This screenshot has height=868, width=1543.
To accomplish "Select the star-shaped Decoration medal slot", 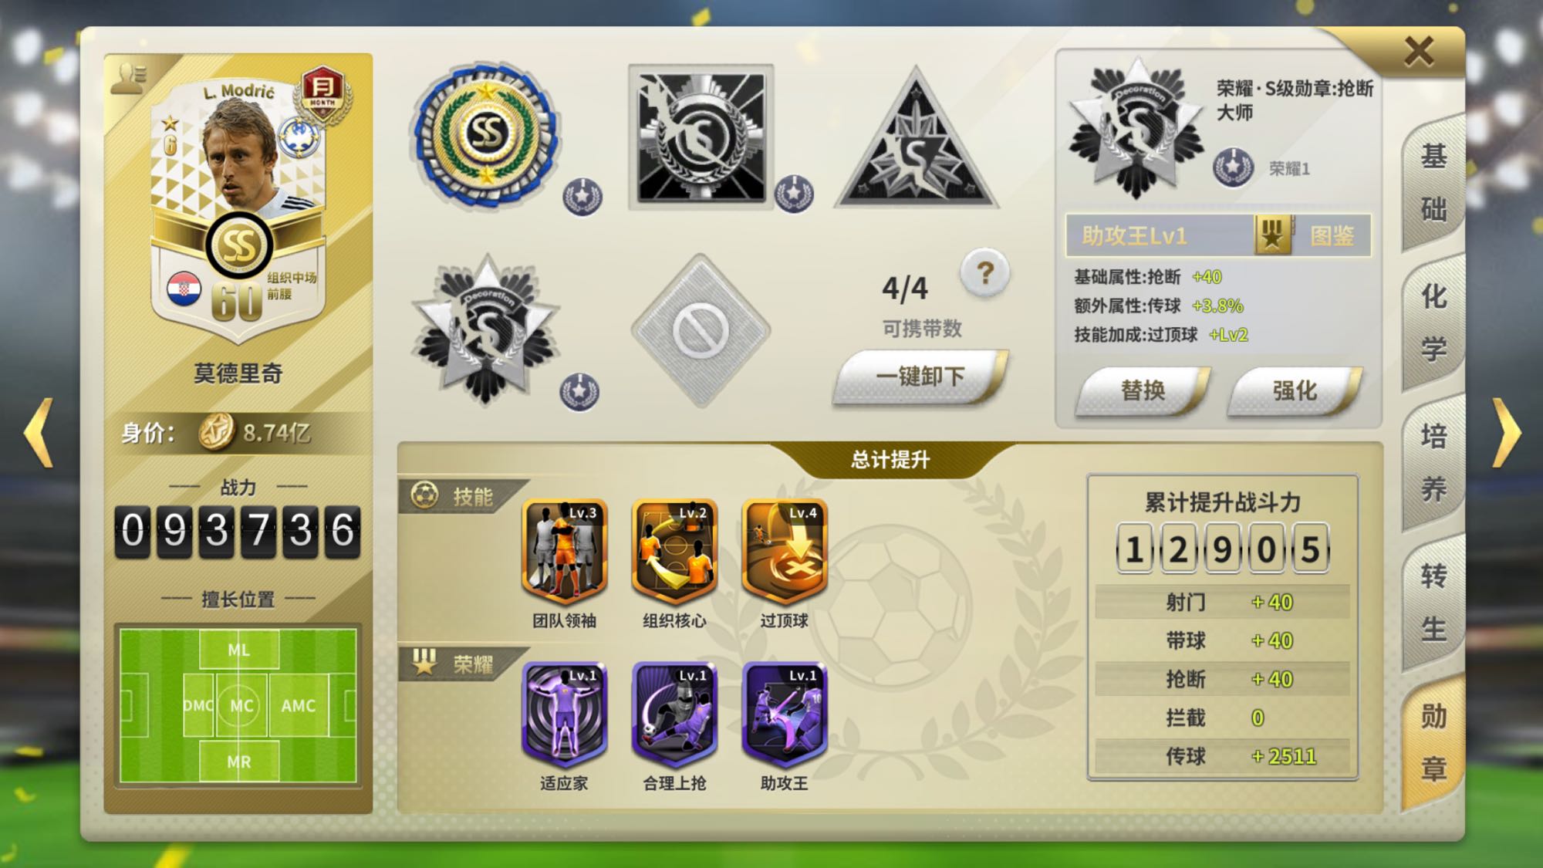I will (x=486, y=329).
